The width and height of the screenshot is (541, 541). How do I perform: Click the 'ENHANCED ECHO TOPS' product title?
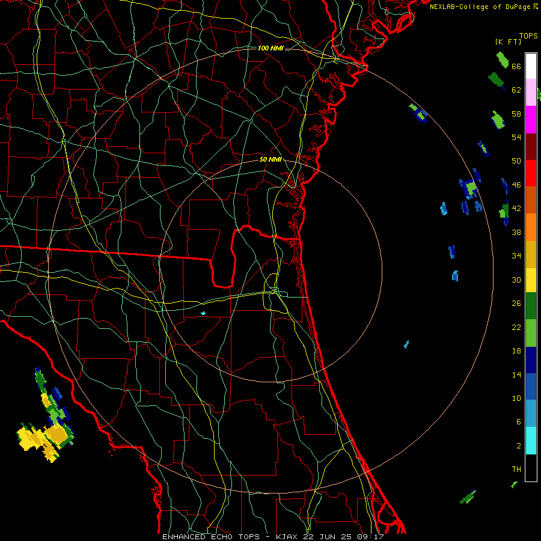211,537
